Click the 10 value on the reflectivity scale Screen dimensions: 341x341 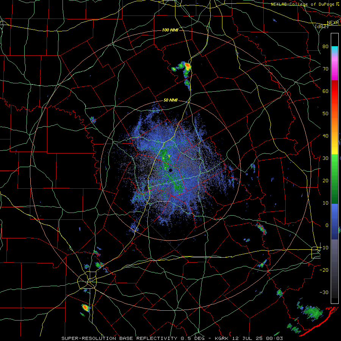325,203
